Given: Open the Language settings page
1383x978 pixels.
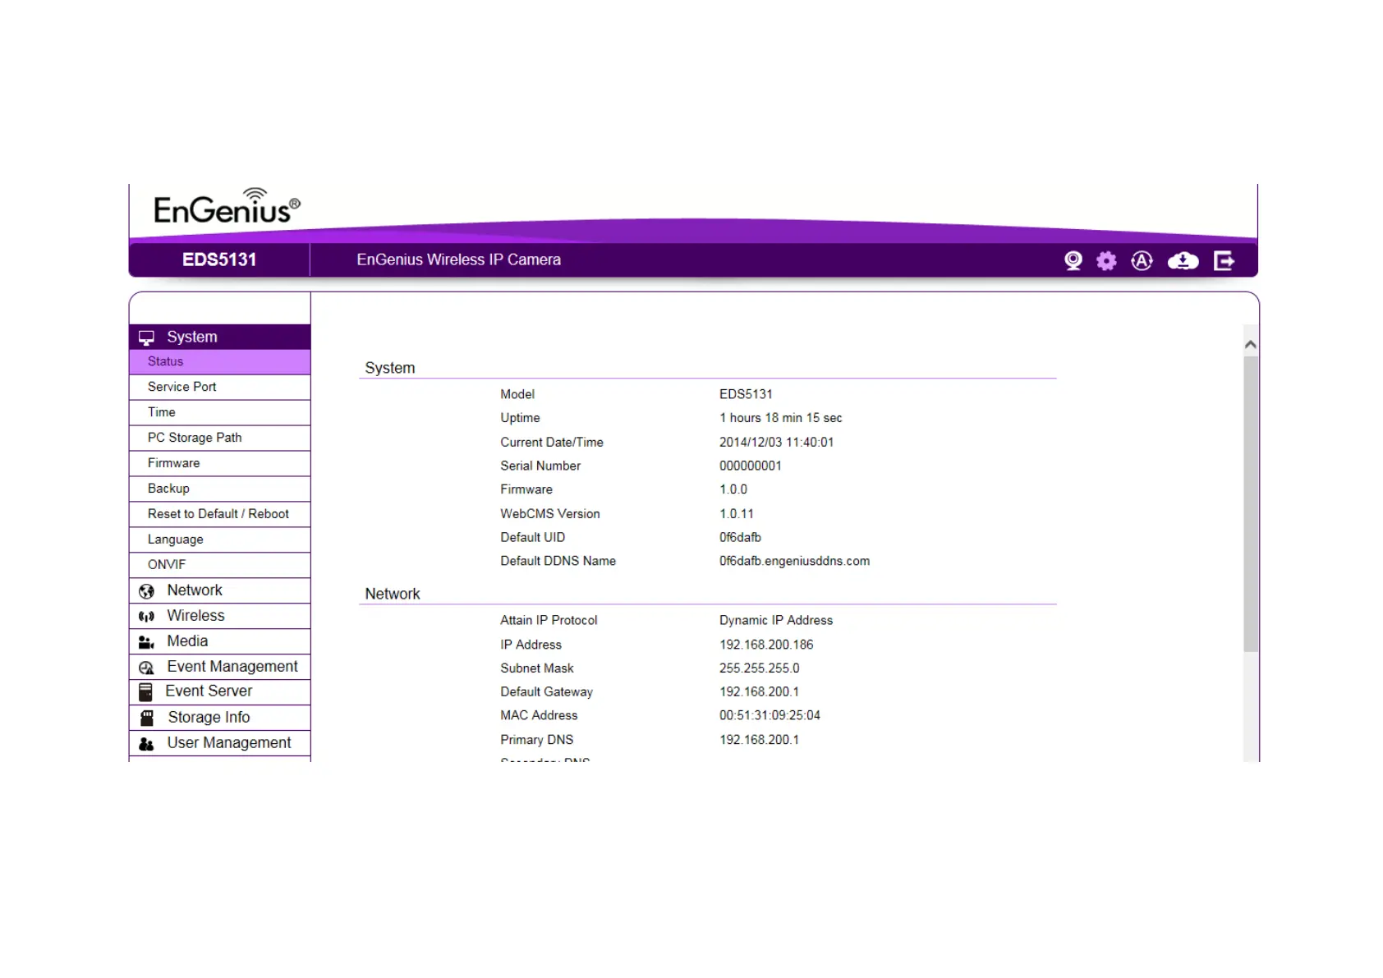Looking at the screenshot, I should coord(219,540).
